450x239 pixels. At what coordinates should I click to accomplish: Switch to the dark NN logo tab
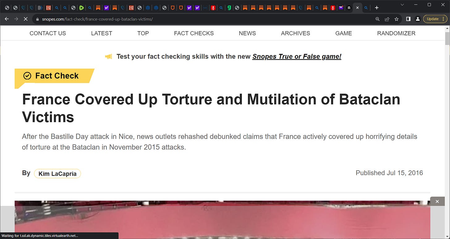coord(205,8)
